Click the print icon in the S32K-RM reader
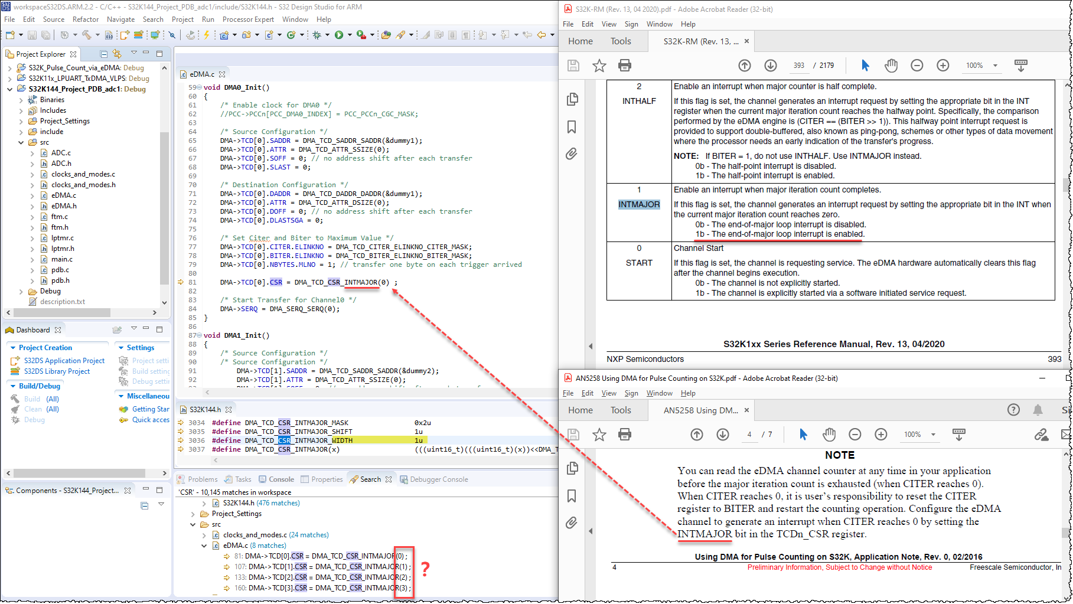 624,66
